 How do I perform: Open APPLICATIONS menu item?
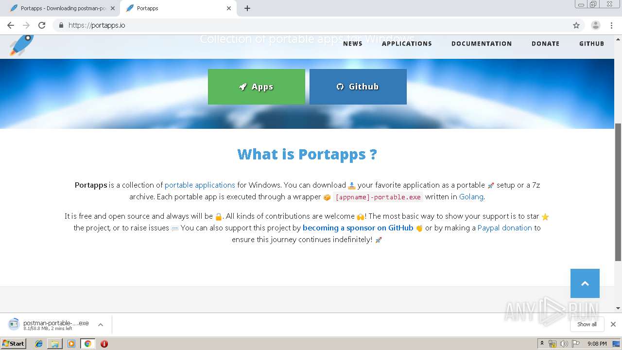coord(407,44)
